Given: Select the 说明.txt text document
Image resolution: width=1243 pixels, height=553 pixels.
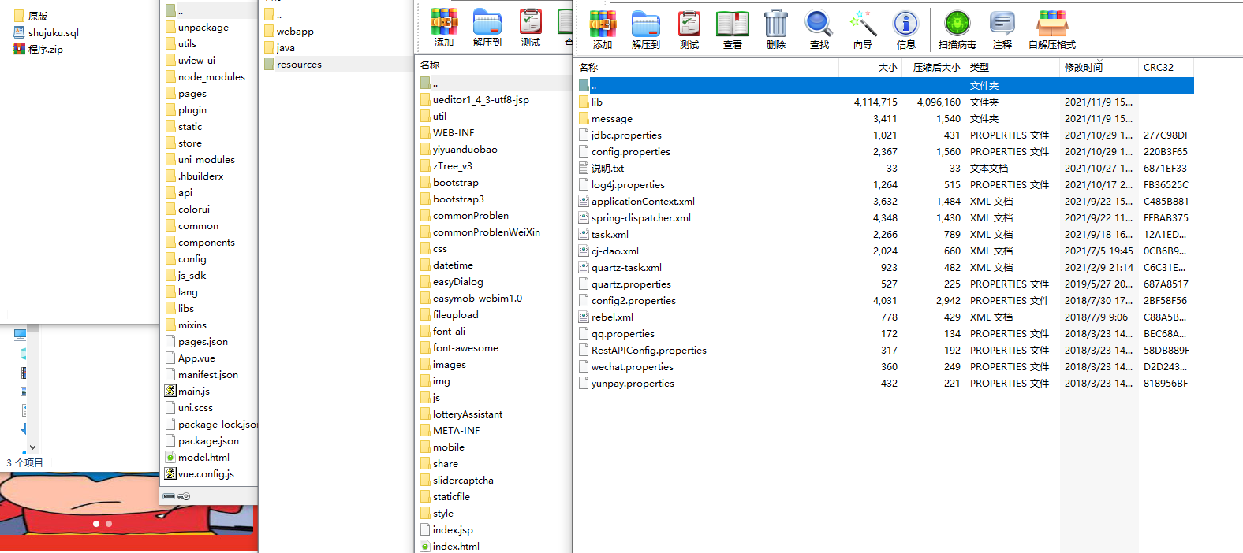Looking at the screenshot, I should [x=607, y=169].
